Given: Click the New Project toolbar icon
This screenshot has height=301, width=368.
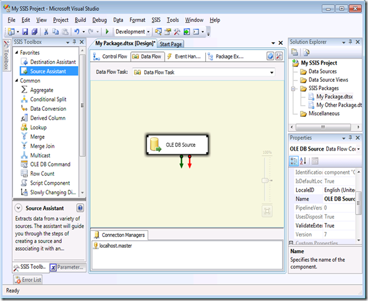Looking at the screenshot, I should (11, 31).
